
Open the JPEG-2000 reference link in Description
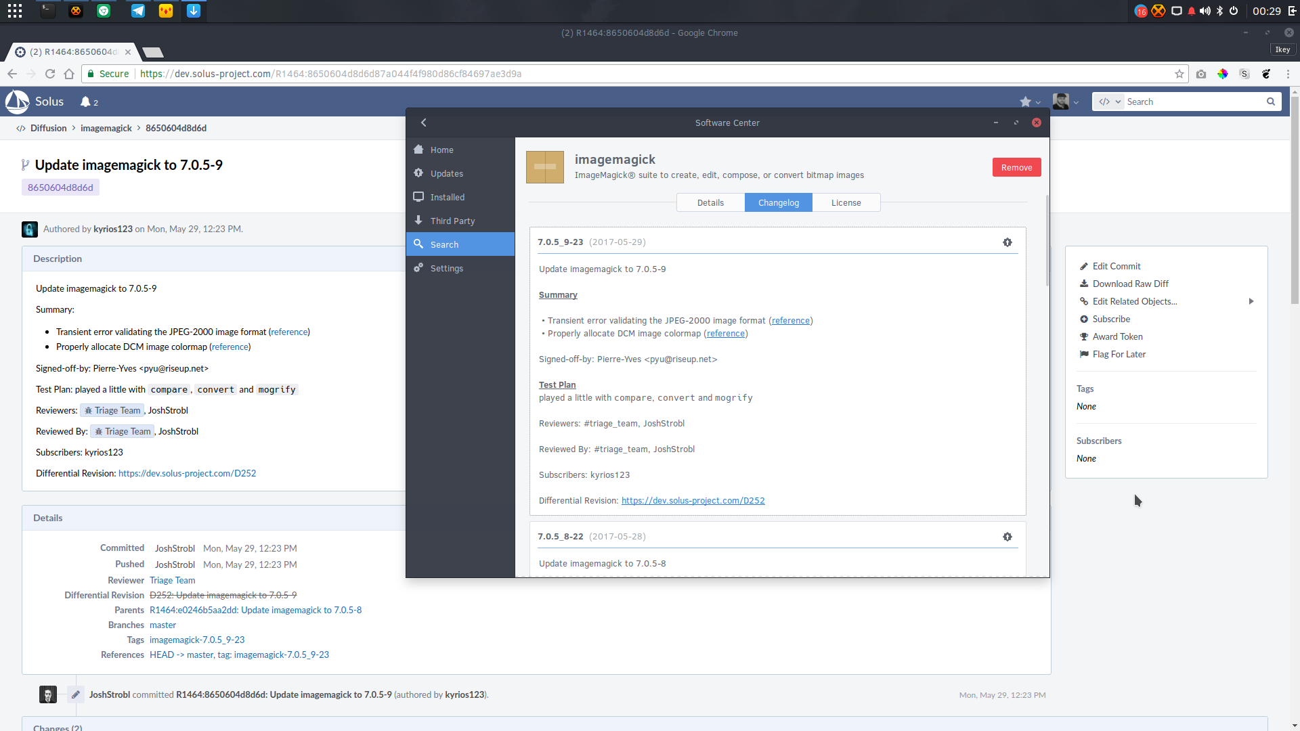(289, 332)
